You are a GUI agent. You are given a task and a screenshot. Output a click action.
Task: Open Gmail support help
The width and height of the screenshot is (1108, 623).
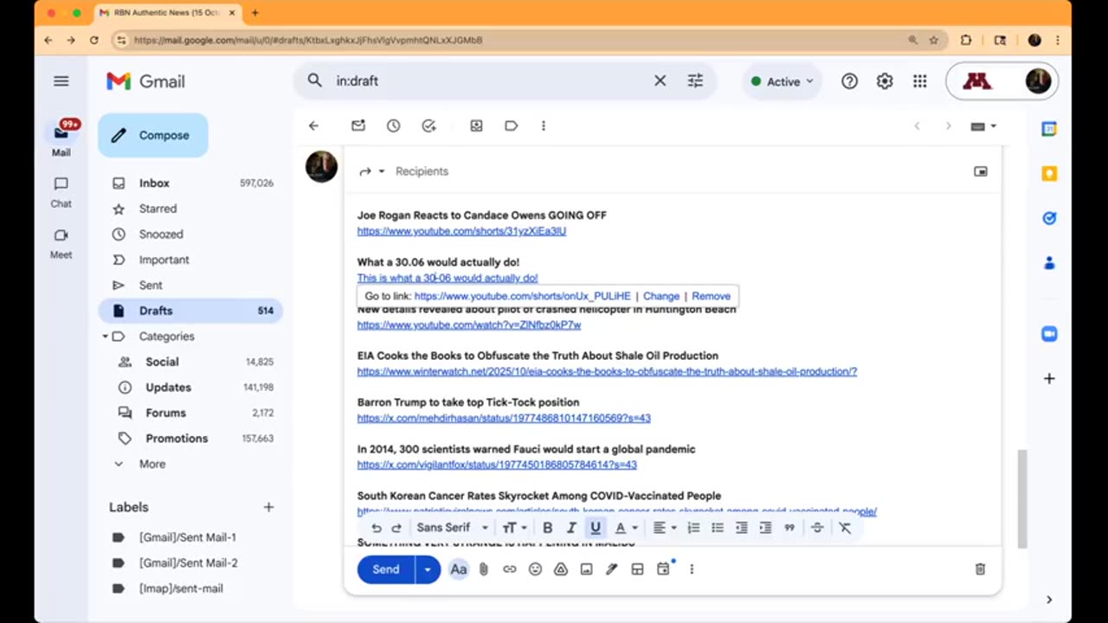click(849, 81)
